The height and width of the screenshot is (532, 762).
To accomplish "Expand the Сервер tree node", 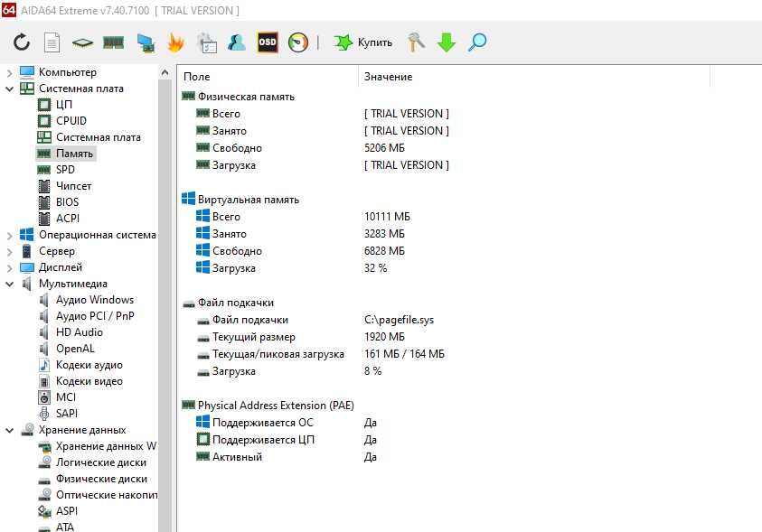I will coord(9,252).
